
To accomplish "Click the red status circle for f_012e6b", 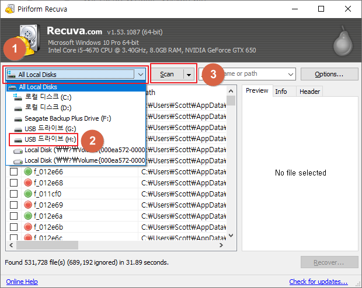I will click(x=28, y=227).
